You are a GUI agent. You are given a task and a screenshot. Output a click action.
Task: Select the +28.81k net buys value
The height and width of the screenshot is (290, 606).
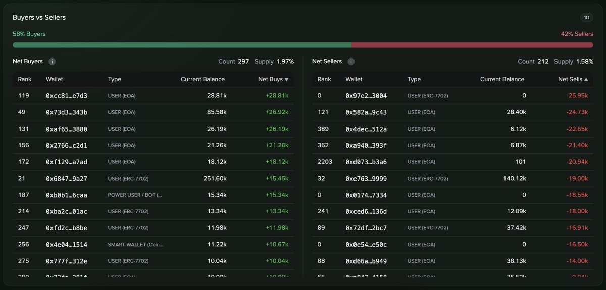point(277,96)
